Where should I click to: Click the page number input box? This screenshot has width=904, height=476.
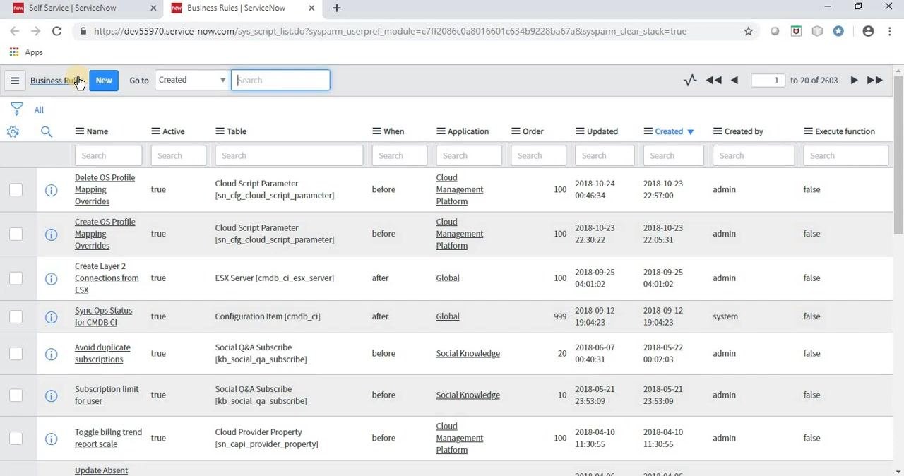point(768,81)
